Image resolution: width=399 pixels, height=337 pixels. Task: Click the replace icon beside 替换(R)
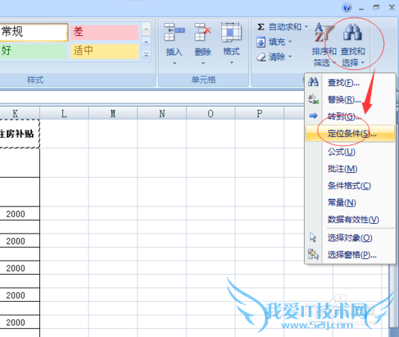click(x=314, y=99)
